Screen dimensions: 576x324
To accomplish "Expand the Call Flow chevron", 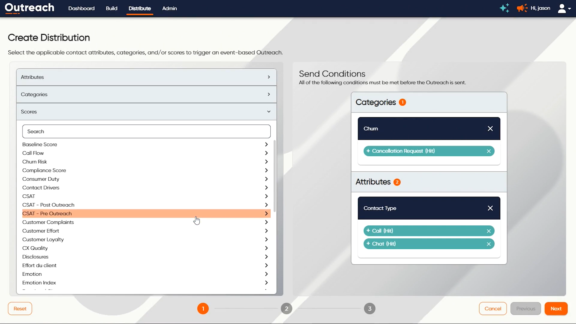I will 266,153.
